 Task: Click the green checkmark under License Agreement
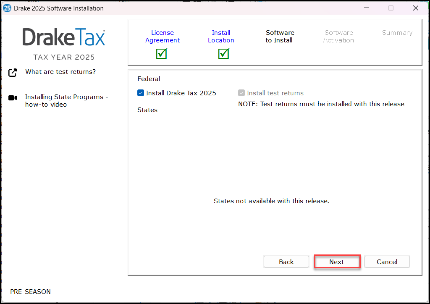click(x=161, y=53)
